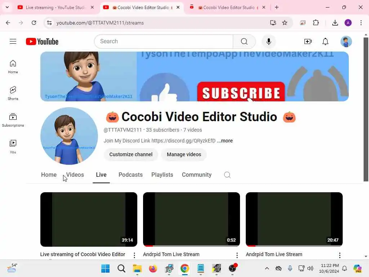The height and width of the screenshot is (277, 369).
Task: Click the channel profile picture
Action: [69, 136]
